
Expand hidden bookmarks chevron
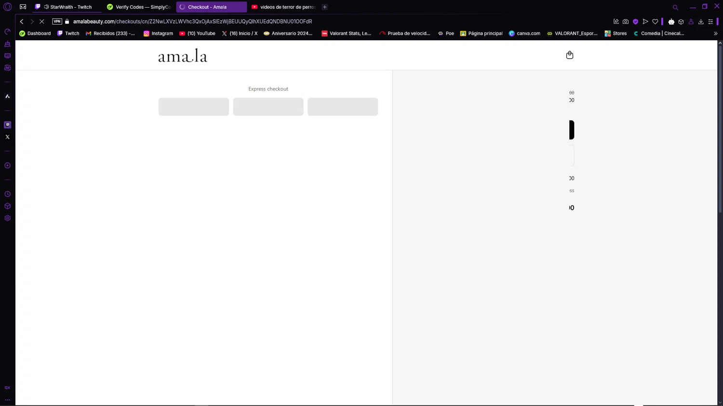(715, 34)
